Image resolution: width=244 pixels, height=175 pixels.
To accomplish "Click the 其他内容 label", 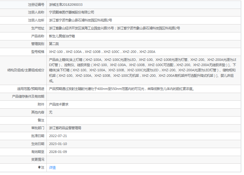I will 38,112.
